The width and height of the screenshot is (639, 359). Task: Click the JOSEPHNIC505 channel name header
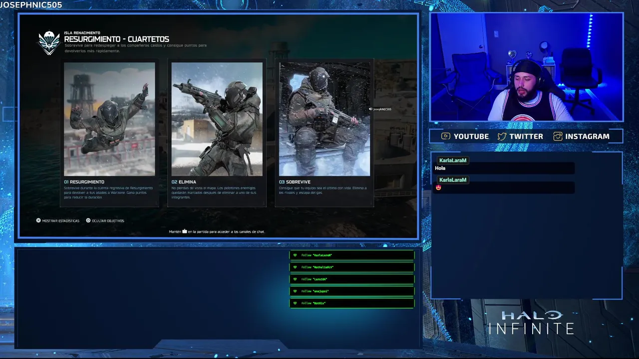31,5
